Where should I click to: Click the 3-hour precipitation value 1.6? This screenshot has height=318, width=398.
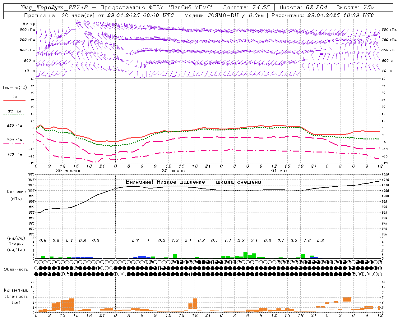click(307, 241)
